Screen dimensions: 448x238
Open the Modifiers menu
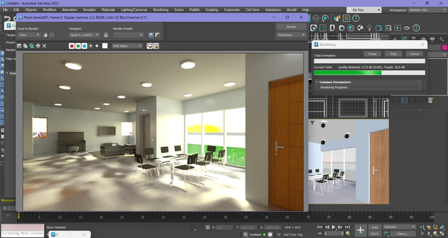click(49, 10)
